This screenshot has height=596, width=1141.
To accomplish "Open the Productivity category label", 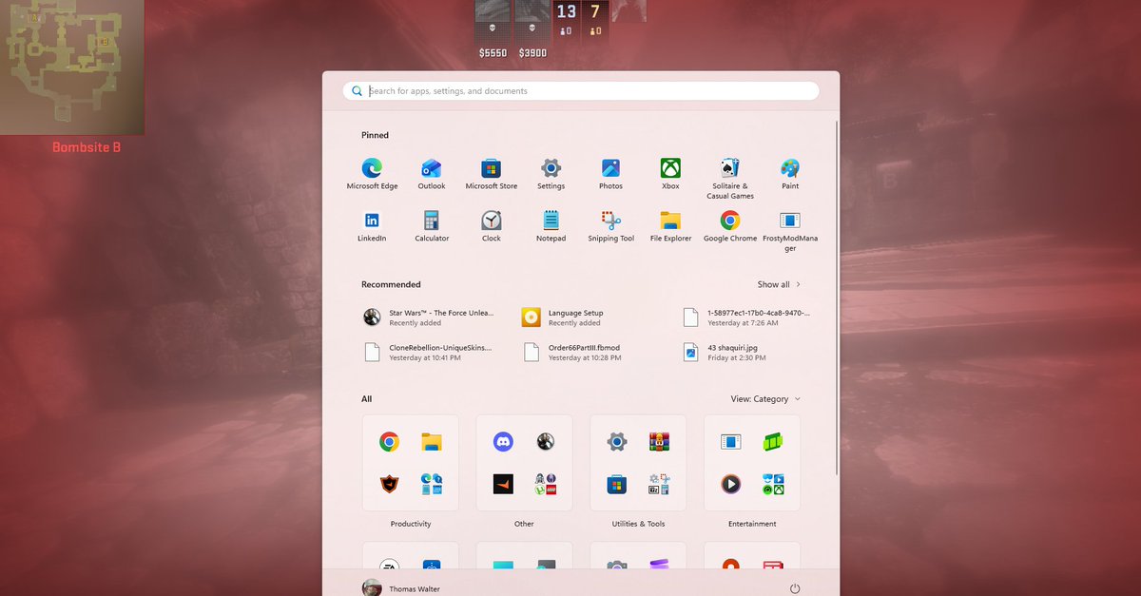I will pyautogui.click(x=411, y=524).
